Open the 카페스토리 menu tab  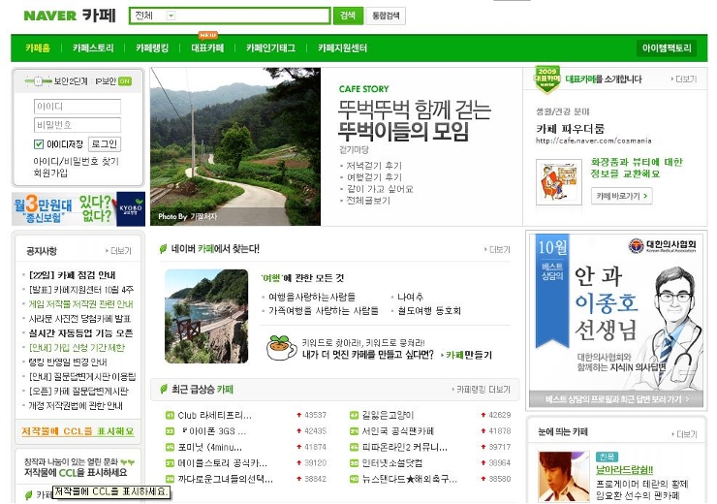93,47
